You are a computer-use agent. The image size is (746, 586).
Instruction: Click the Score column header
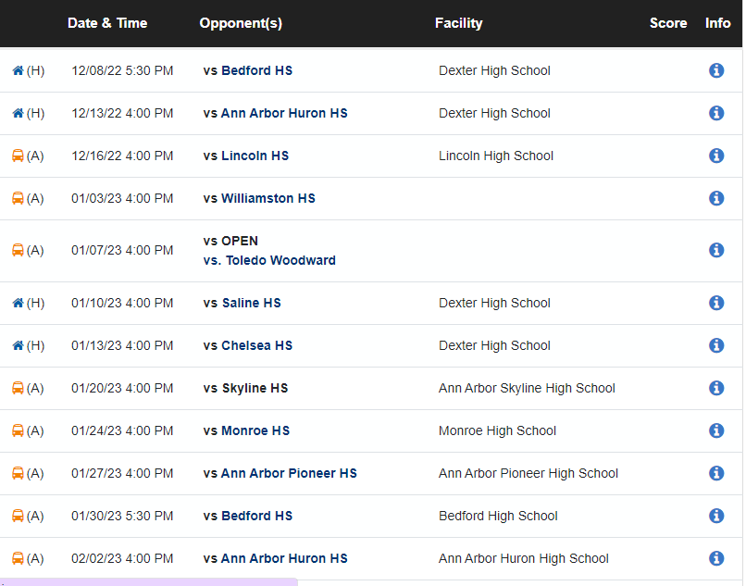pyautogui.click(x=668, y=23)
